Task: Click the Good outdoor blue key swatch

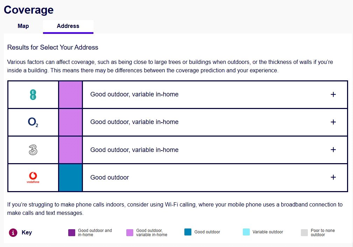Action: 188,232
